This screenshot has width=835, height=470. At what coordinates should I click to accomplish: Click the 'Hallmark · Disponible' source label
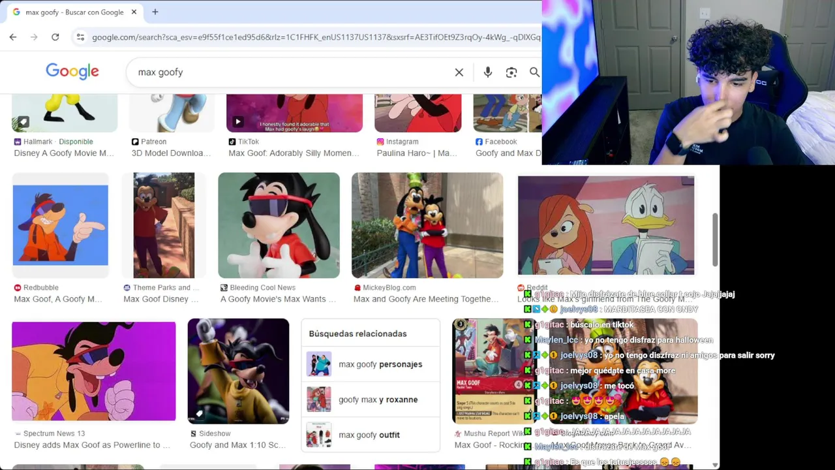pos(58,142)
